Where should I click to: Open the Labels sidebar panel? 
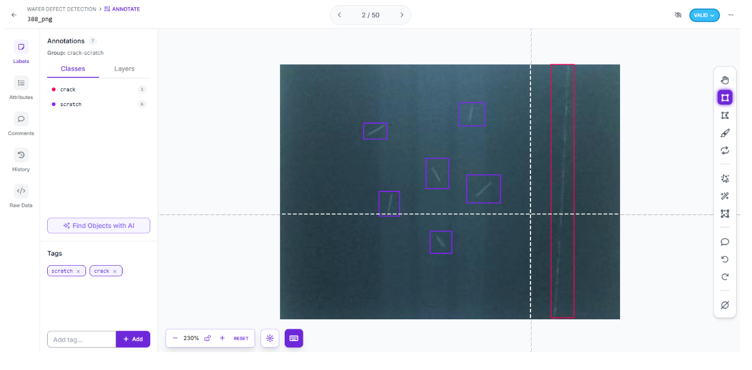tap(21, 52)
